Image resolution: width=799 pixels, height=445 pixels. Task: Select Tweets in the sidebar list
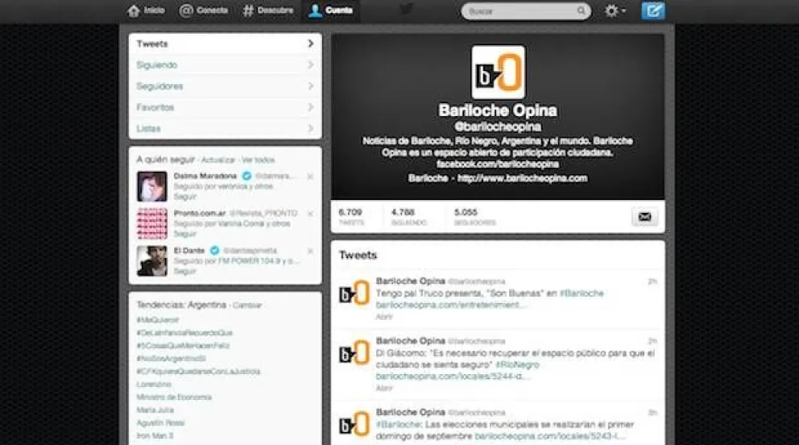[x=225, y=44]
